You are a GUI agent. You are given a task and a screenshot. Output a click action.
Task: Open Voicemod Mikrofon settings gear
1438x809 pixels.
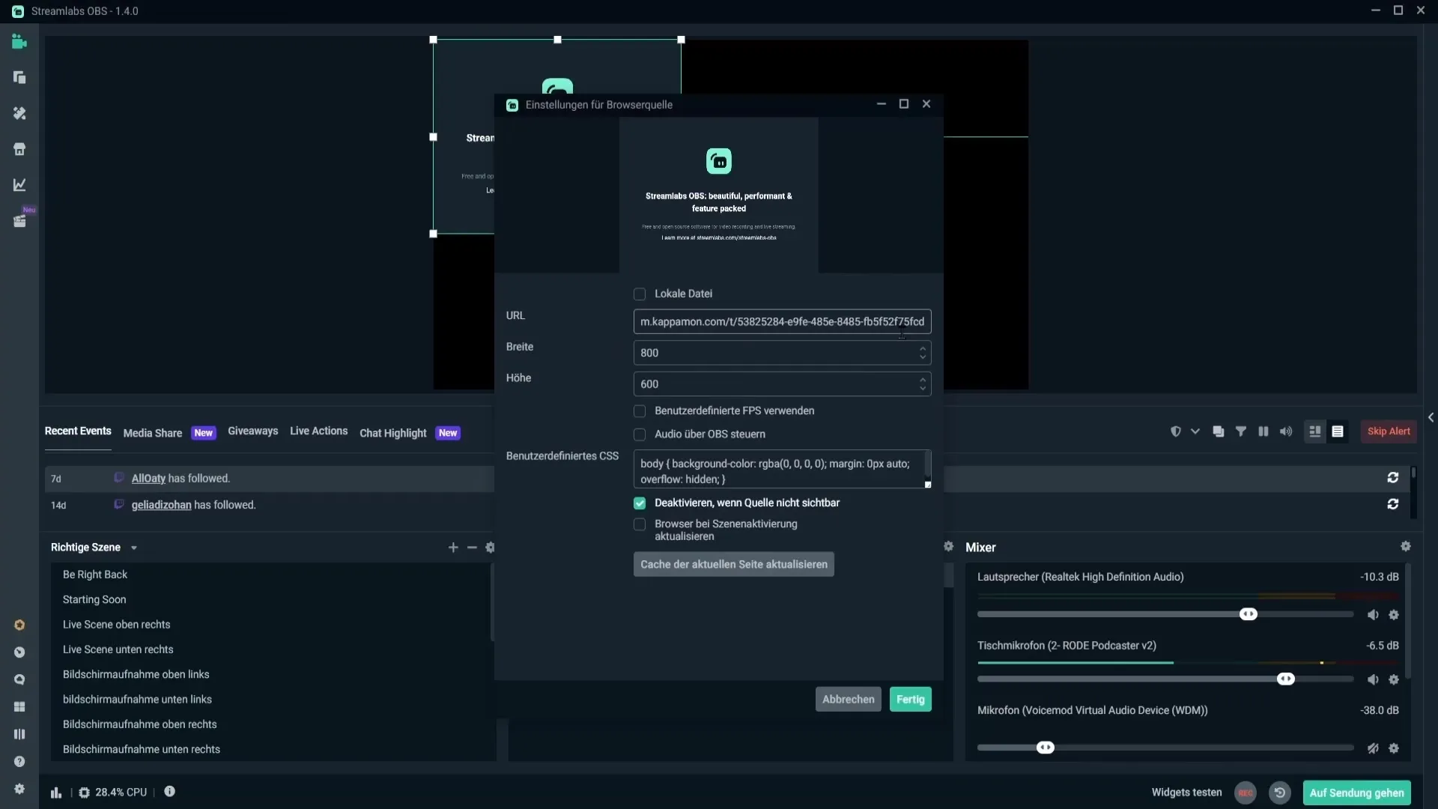[1394, 748]
